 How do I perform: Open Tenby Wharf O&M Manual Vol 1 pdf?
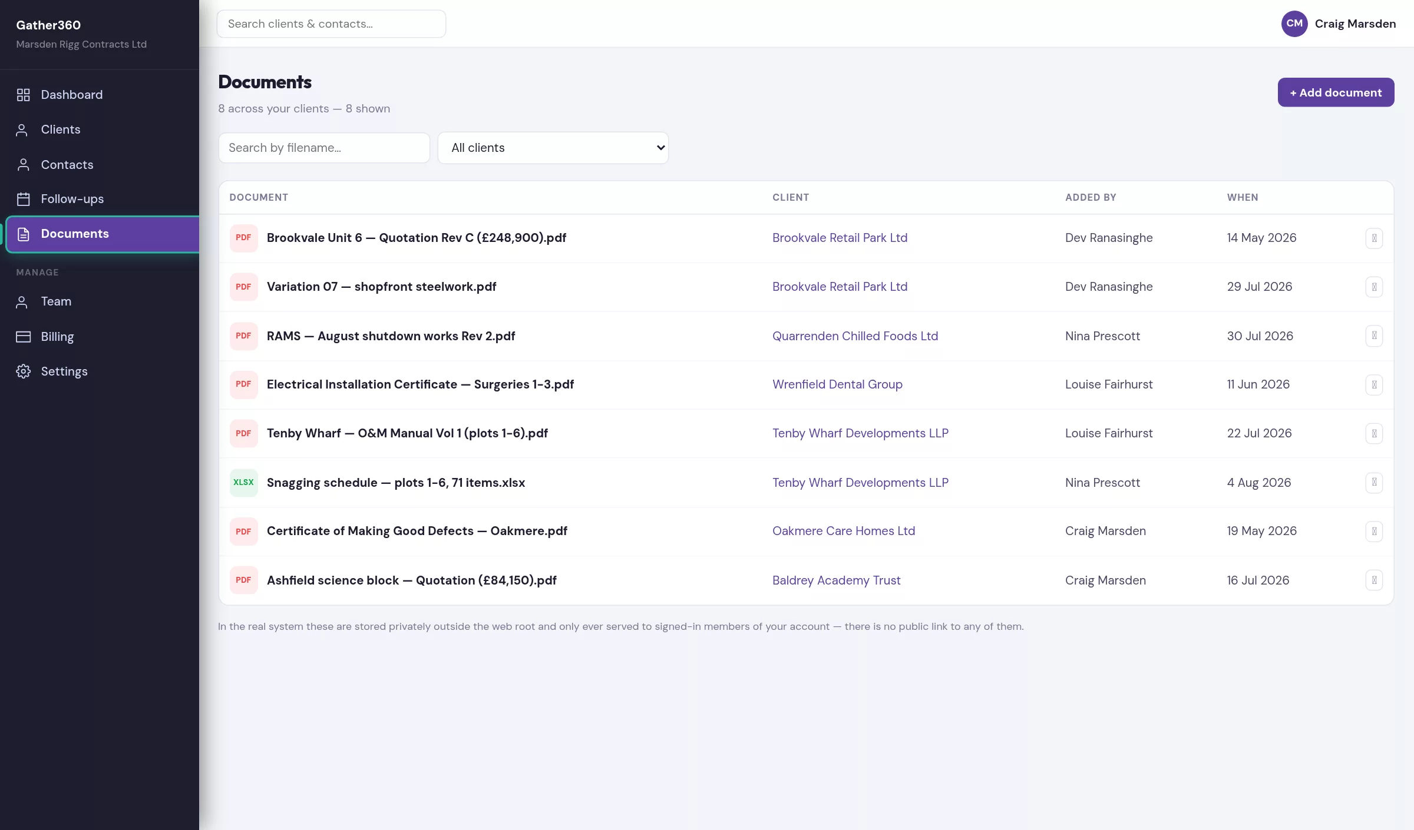(407, 433)
